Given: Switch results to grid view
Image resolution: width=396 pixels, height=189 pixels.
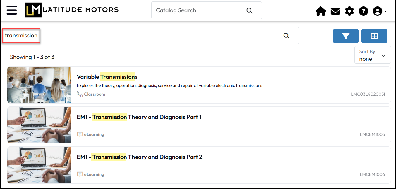Looking at the screenshot, I should [374, 36].
